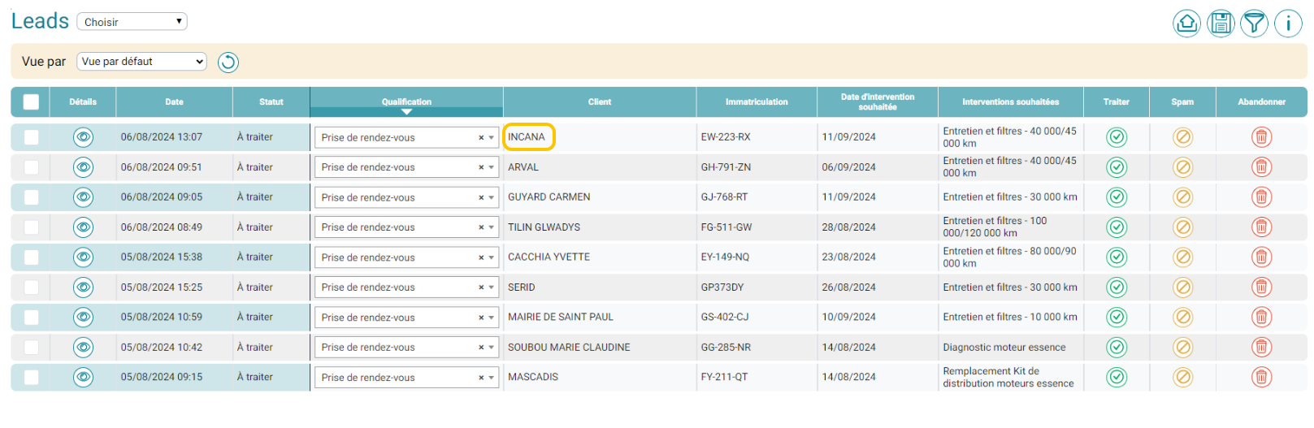Expand qualification dropdown for SERID
Image resolution: width=1314 pixels, height=428 pixels.
pyautogui.click(x=406, y=287)
